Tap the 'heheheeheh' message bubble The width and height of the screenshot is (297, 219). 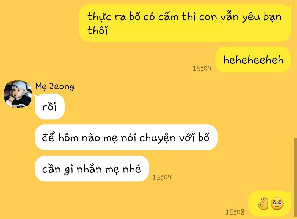pyautogui.click(x=253, y=60)
